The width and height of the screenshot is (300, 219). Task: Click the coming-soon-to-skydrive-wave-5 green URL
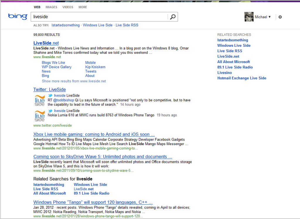[83, 171]
